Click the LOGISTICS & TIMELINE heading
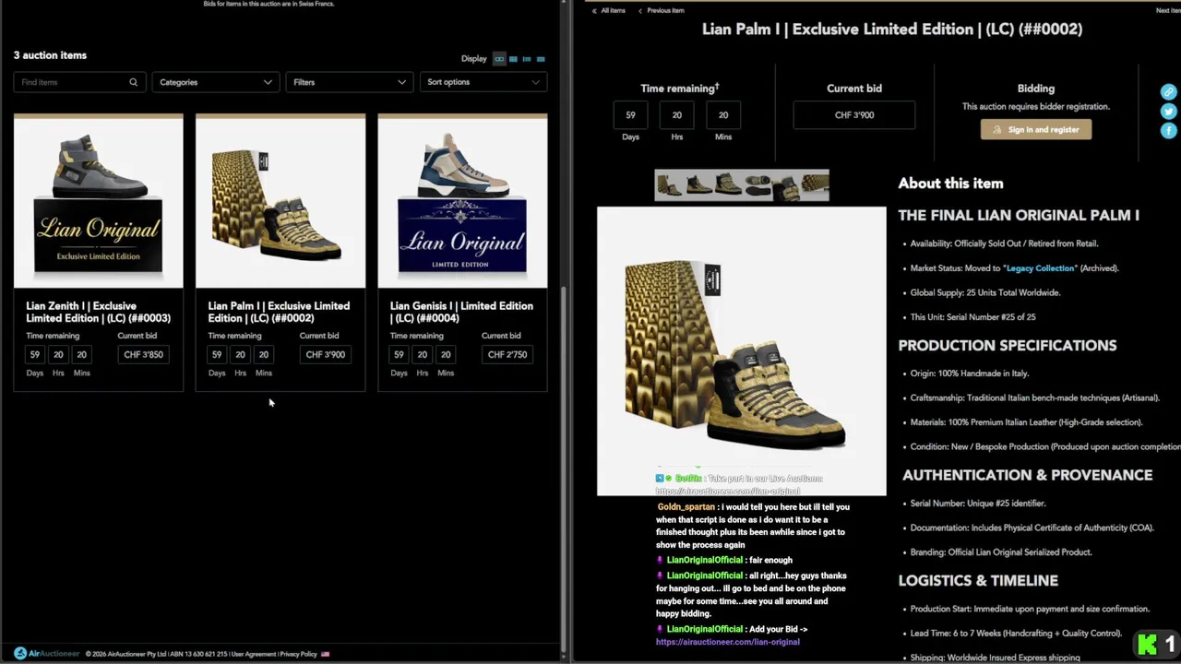Viewport: 1181px width, 664px height. (978, 581)
